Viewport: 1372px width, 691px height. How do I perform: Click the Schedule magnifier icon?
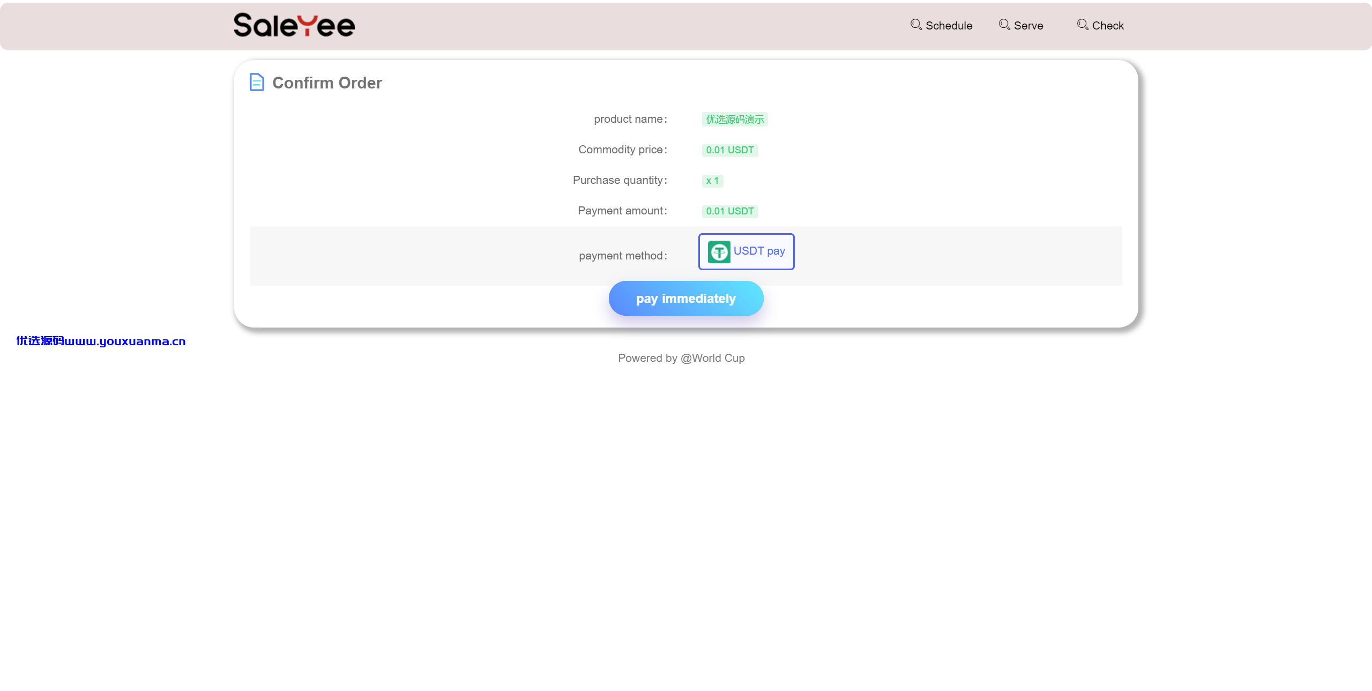(916, 25)
